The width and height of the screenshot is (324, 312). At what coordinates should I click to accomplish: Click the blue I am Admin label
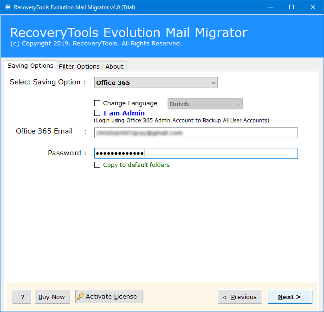click(x=124, y=113)
